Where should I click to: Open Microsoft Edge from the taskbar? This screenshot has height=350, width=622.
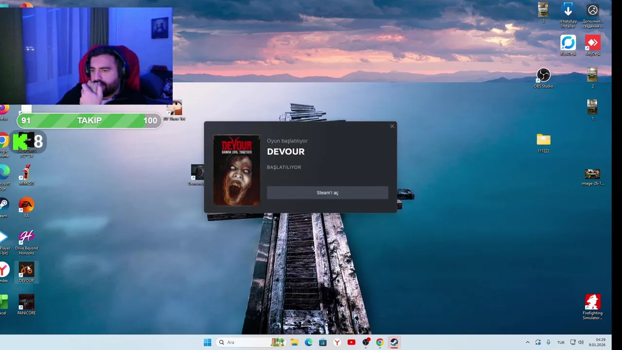tap(309, 342)
